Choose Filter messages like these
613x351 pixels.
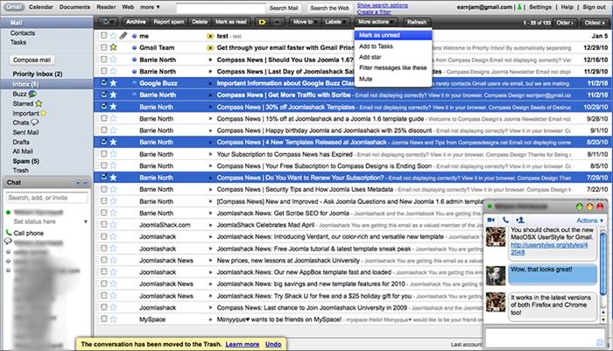point(393,67)
